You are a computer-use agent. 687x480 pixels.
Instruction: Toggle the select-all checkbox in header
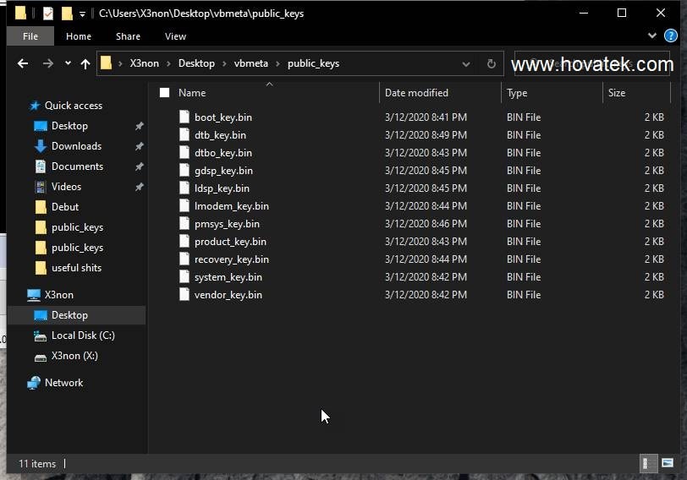point(164,92)
